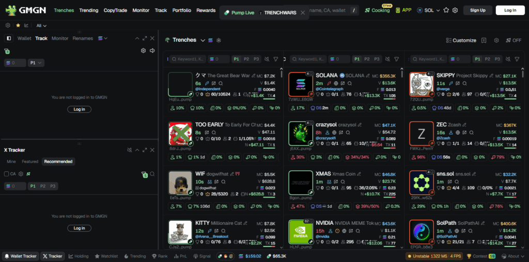Search within X Tracker panel
Viewport: 529px width, 262px height.
click(152, 174)
